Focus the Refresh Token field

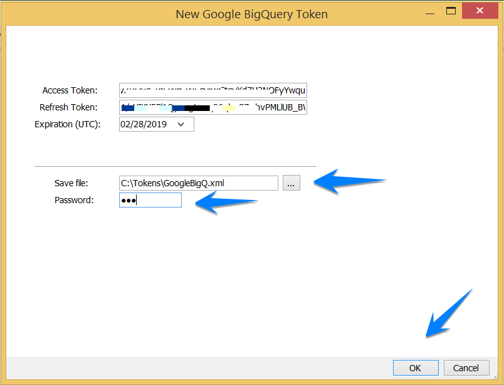(213, 107)
